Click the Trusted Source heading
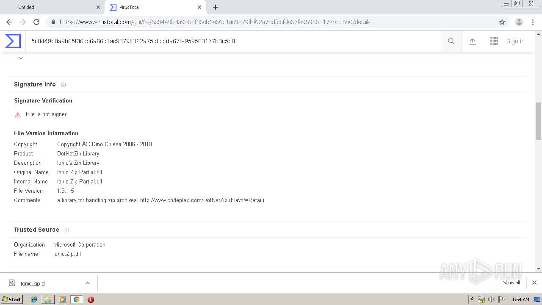 pyautogui.click(x=36, y=230)
